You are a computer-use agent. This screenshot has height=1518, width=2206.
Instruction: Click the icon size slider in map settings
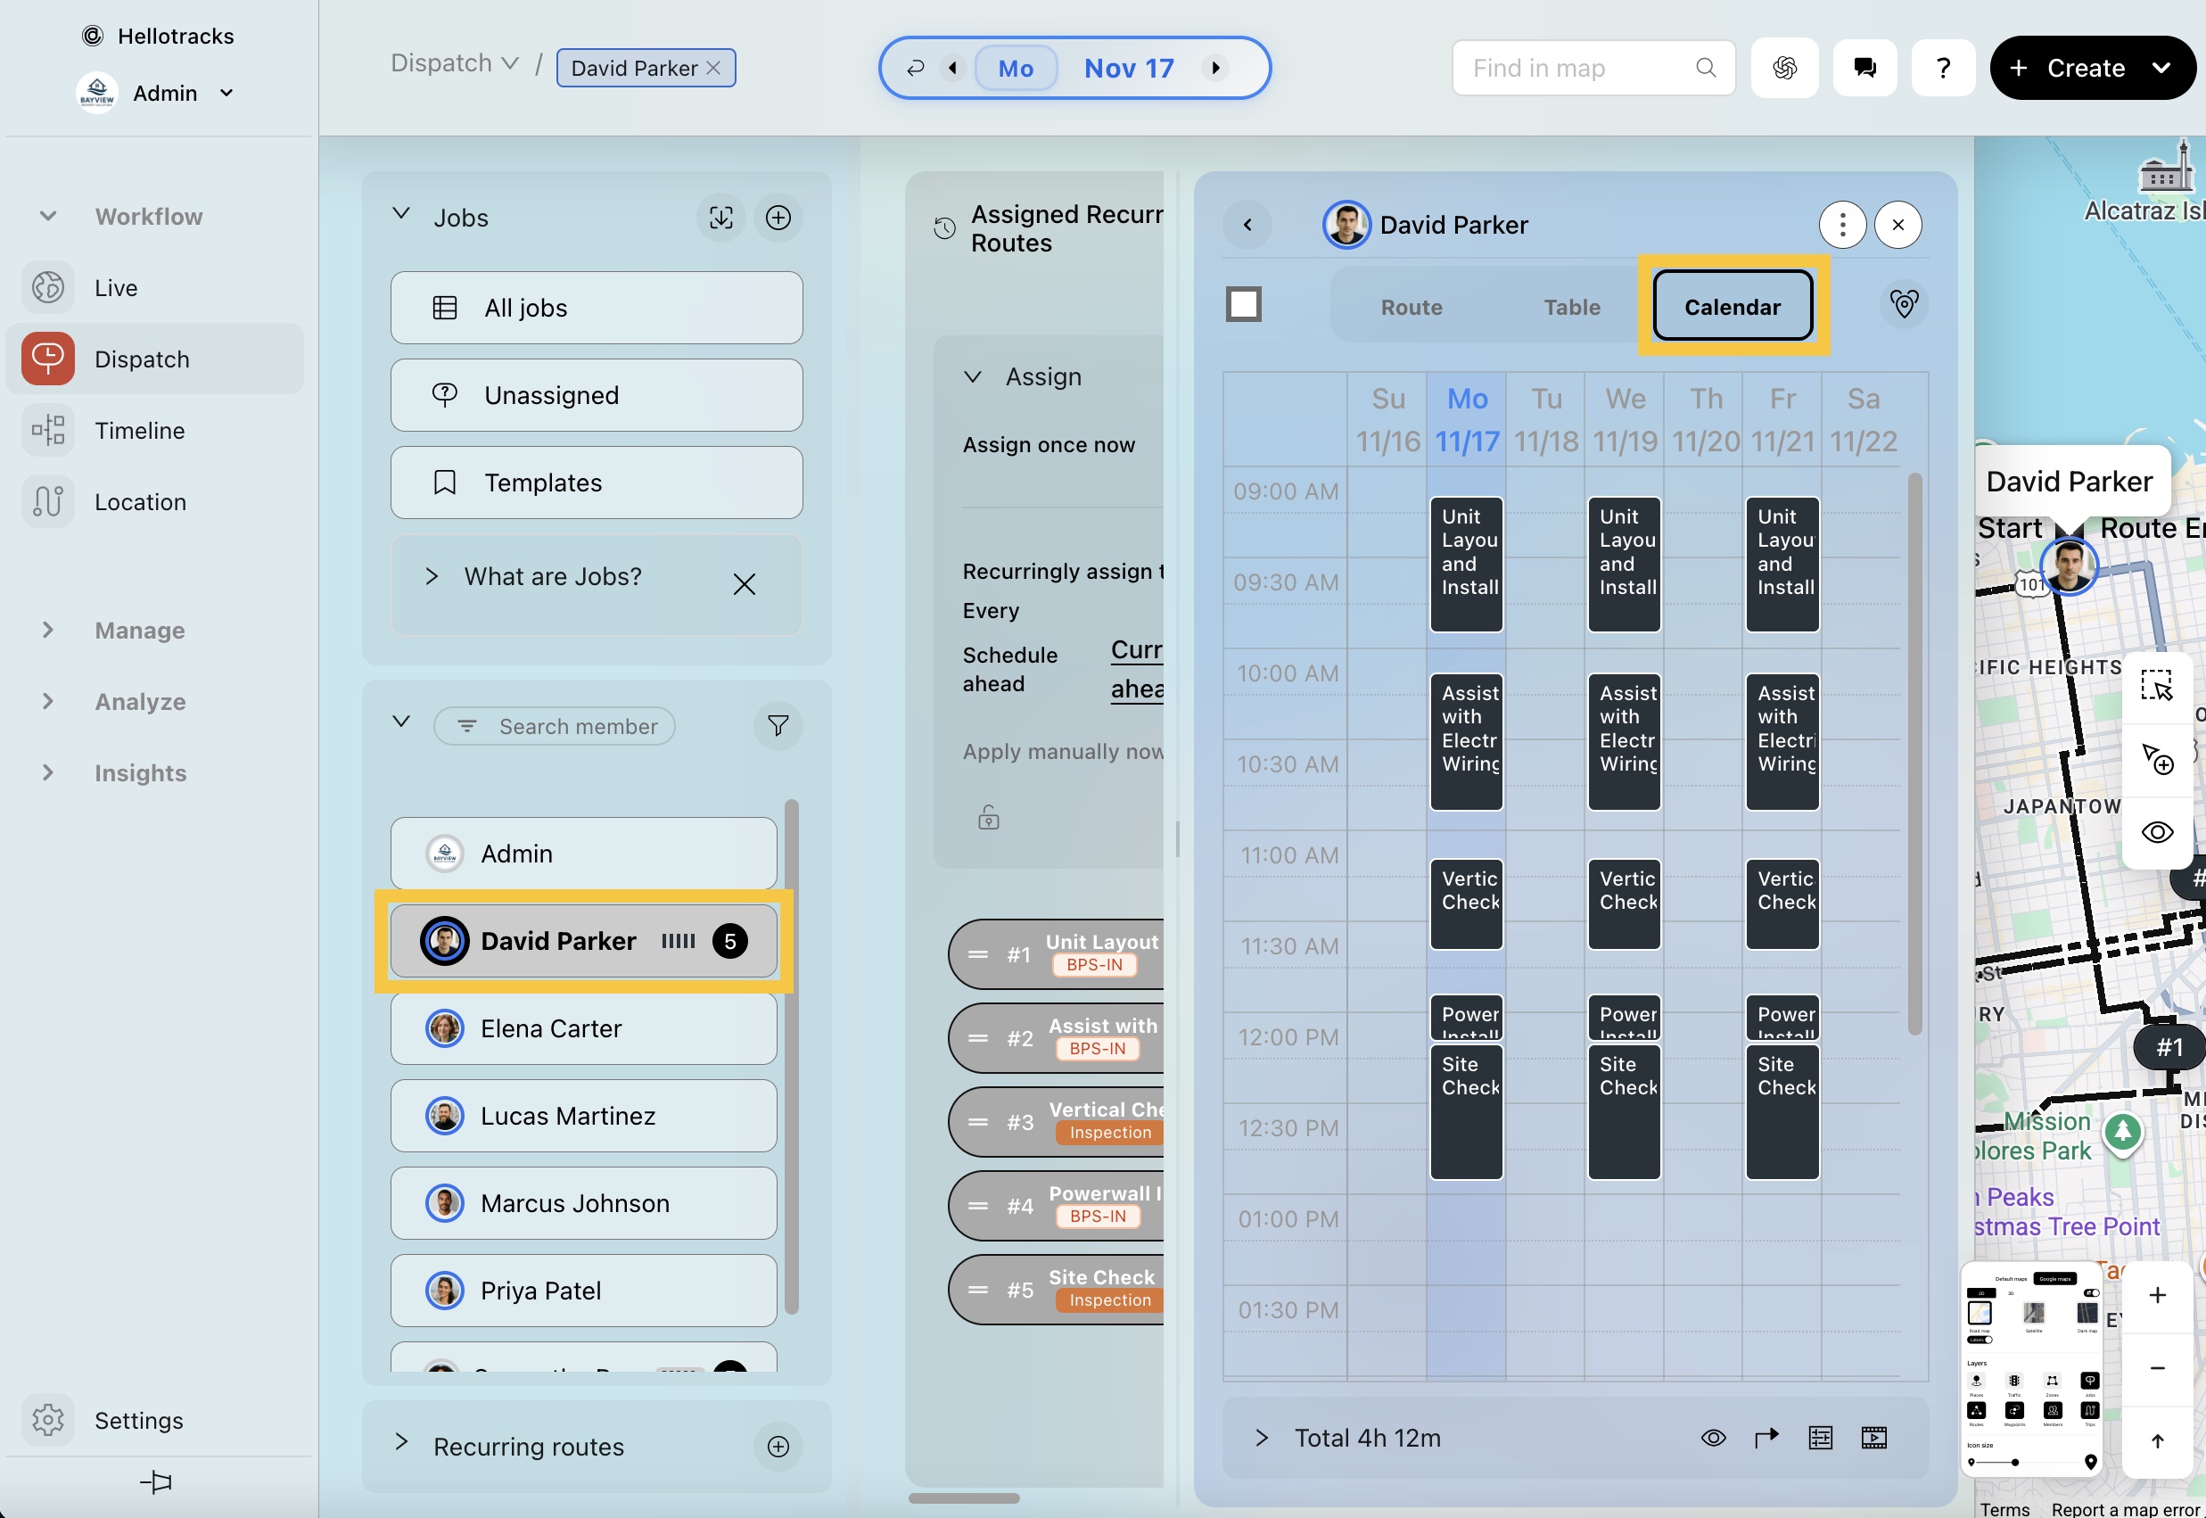tap(2014, 1462)
